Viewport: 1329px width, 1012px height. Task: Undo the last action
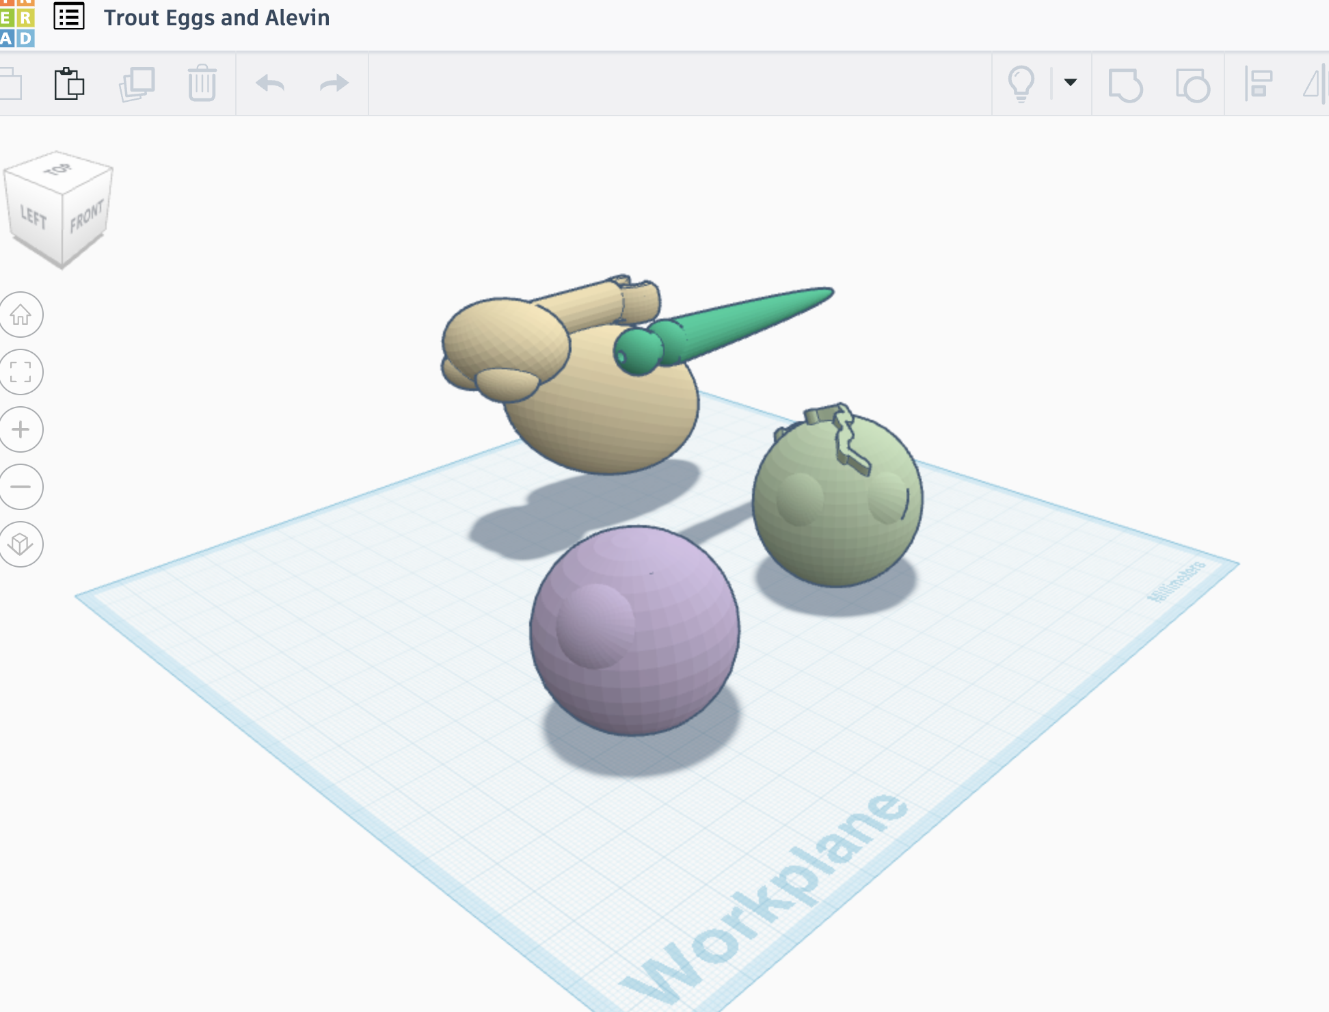click(270, 84)
